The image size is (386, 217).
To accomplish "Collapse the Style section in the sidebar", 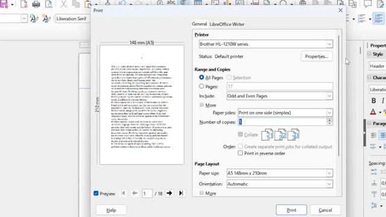I will tap(369, 54).
